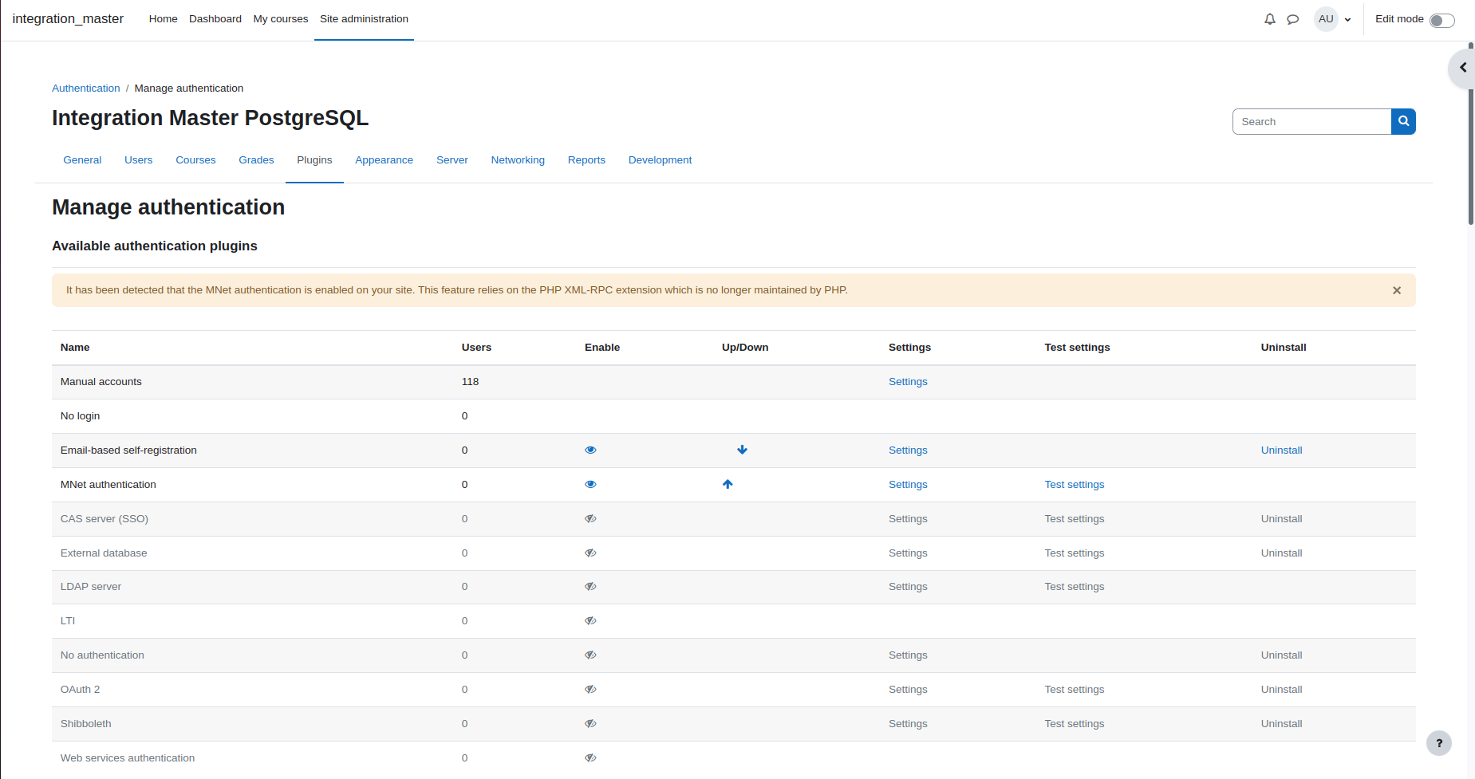1475x779 pixels.
Task: Switch to the Appearance tab
Action: click(x=384, y=160)
